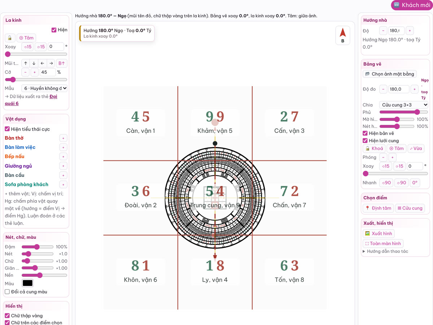Viewport: 433px width, 325px height.
Task: Add a Bếp nấu item with plus
Action: click(x=63, y=157)
